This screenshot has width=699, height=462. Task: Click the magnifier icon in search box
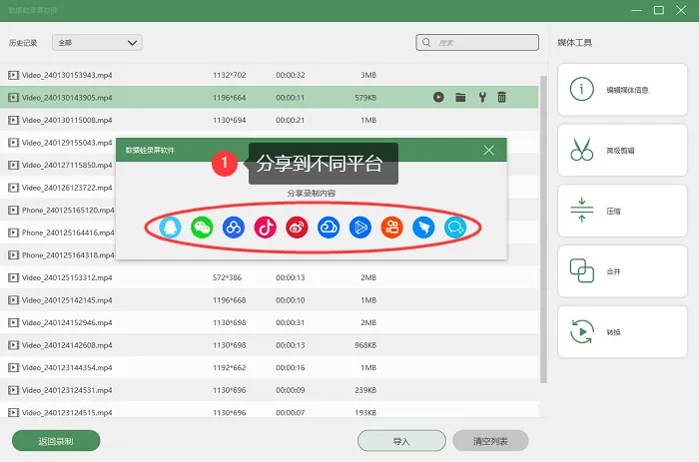pos(426,42)
